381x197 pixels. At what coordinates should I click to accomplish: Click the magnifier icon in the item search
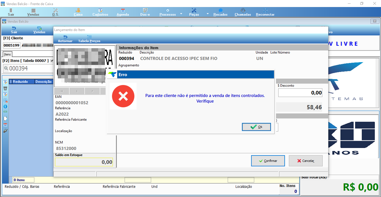click(6, 69)
